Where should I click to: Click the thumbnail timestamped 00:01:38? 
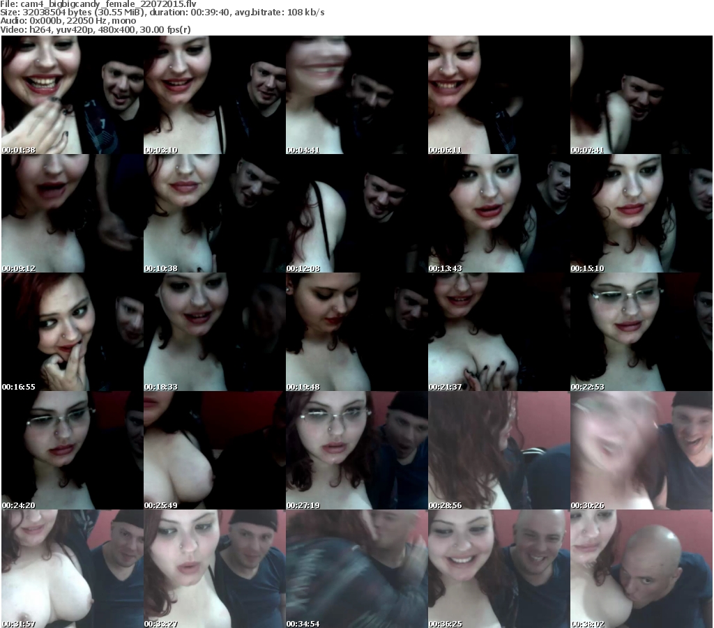72,95
